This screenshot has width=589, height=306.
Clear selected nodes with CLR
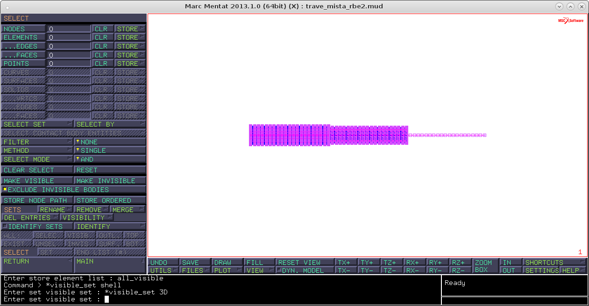[x=103, y=29]
